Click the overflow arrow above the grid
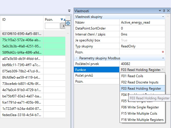This screenshot has width=171, height=128. (70, 11)
